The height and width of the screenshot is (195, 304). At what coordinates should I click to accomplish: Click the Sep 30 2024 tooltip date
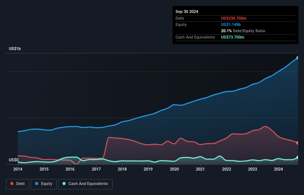[x=187, y=11]
